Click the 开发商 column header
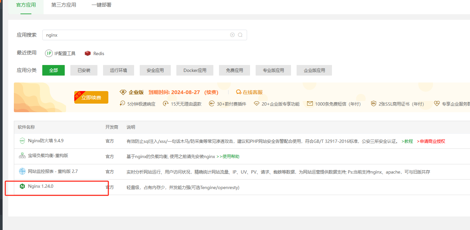 [112, 127]
